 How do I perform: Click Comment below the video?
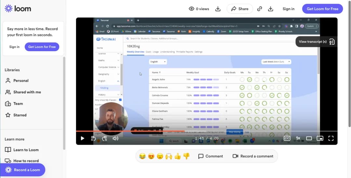coord(211,156)
